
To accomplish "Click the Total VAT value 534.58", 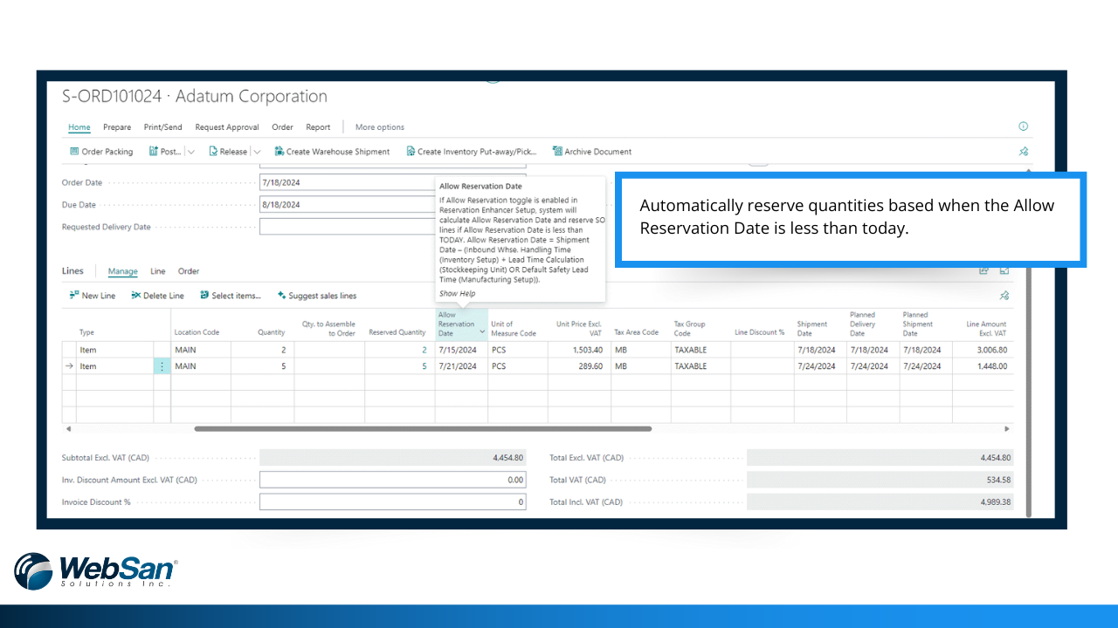I will pos(880,480).
